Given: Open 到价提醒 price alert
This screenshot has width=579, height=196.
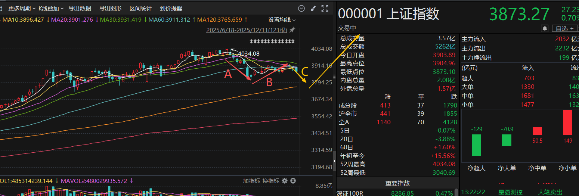Looking at the screenshot, I should tap(171, 8).
